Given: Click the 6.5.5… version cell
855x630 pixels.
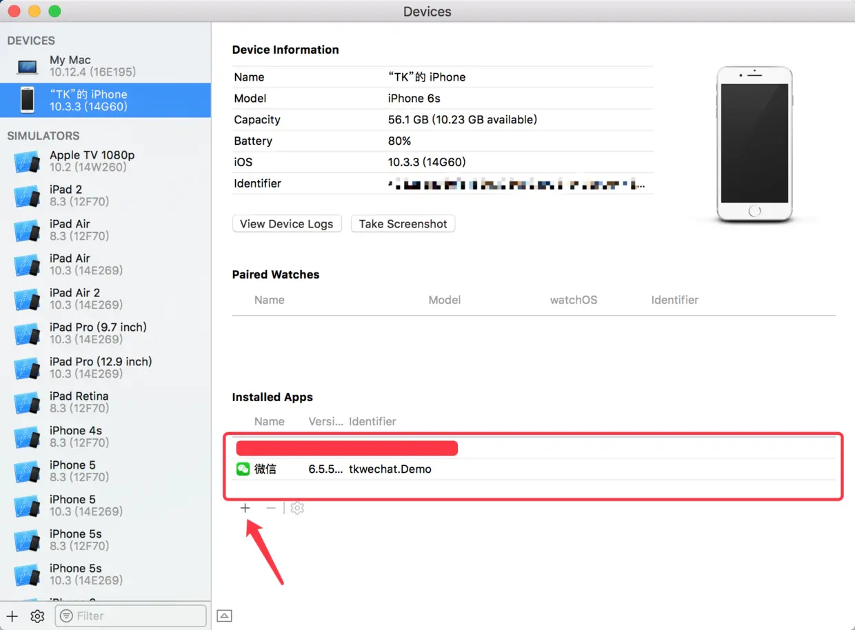Looking at the screenshot, I should [325, 469].
